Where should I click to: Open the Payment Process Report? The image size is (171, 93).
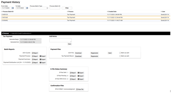(x=35, y=56)
